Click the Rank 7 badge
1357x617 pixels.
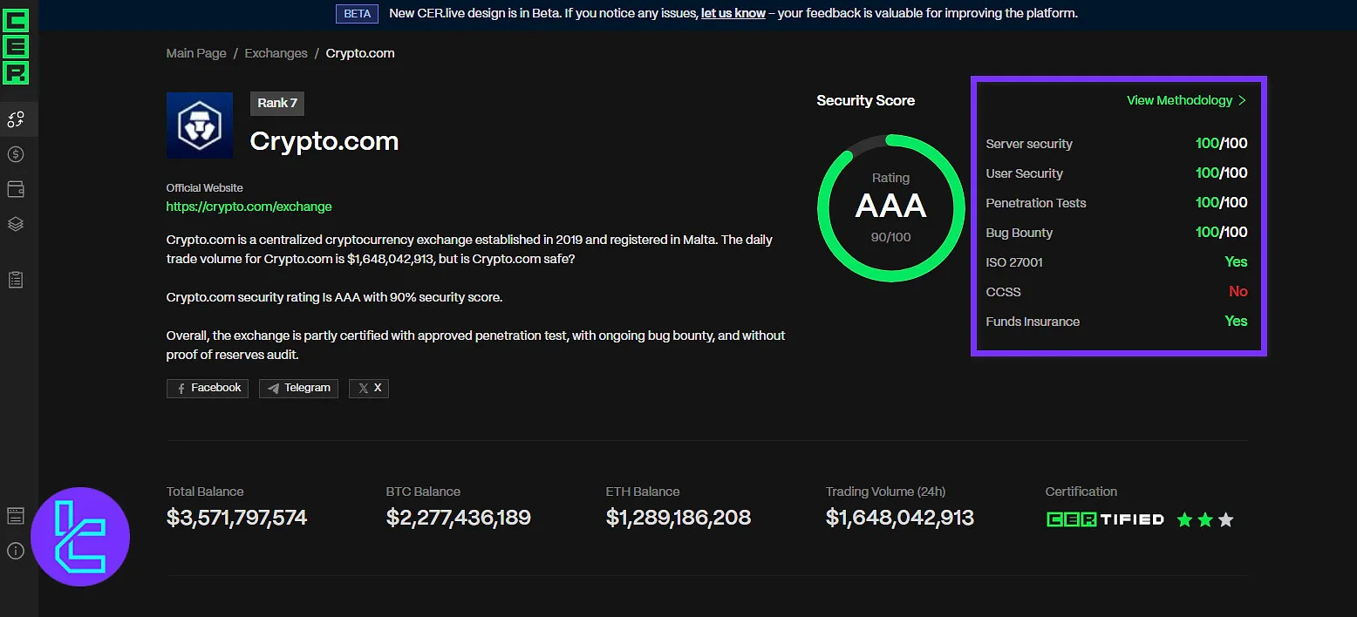[277, 103]
